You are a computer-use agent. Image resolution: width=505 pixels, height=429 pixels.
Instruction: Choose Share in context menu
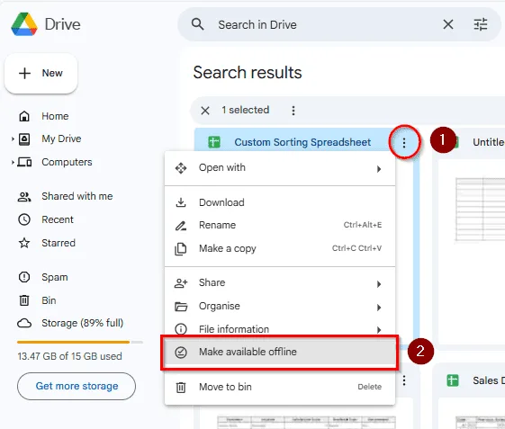coord(280,283)
